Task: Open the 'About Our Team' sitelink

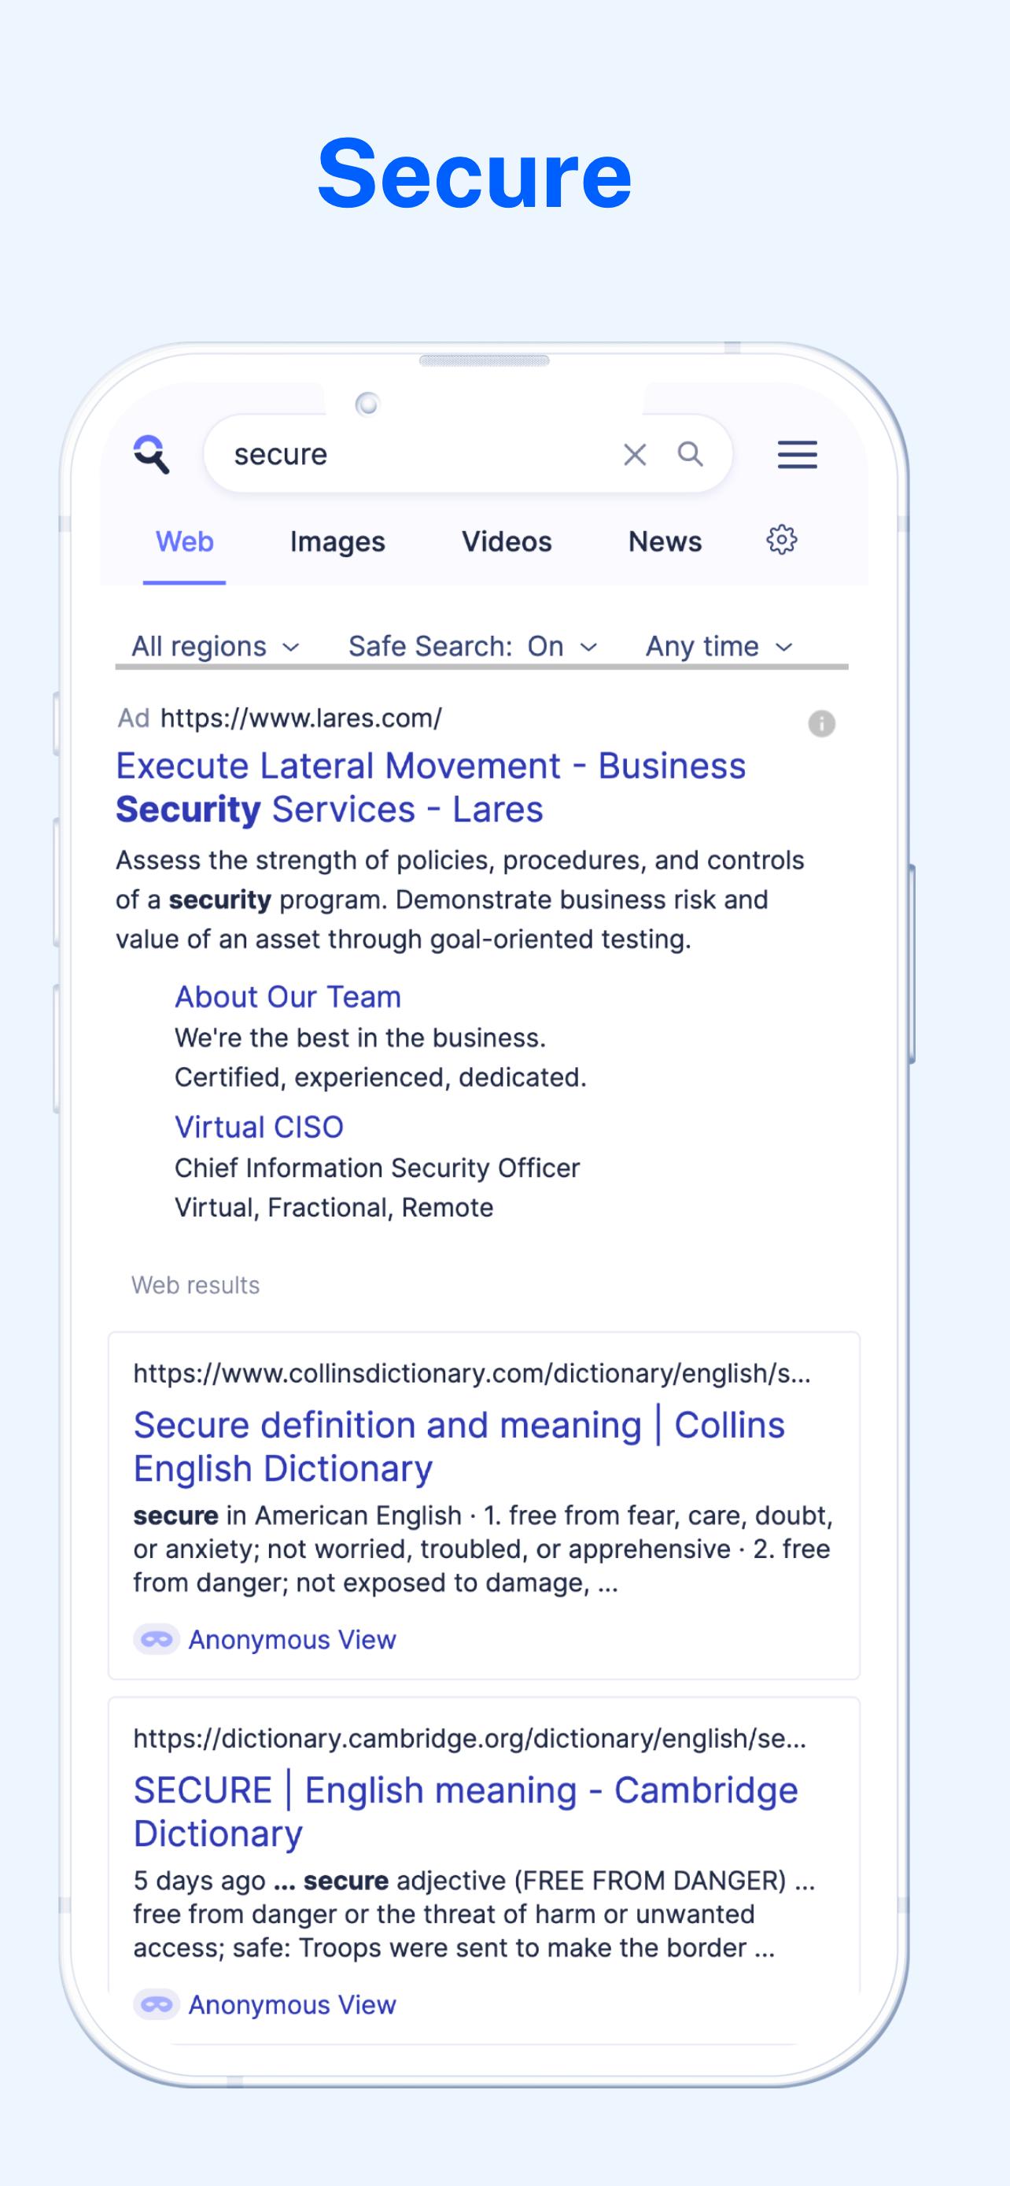Action: [x=287, y=996]
